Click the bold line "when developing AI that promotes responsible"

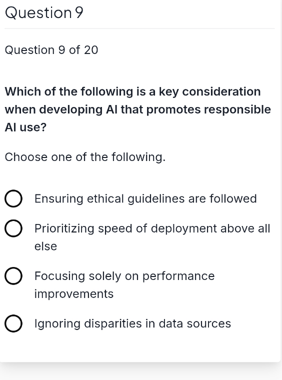click(x=138, y=109)
